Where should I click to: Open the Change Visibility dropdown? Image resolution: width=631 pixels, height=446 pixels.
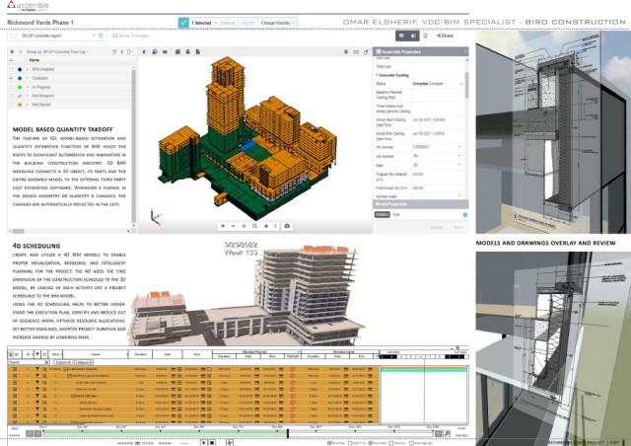point(277,23)
